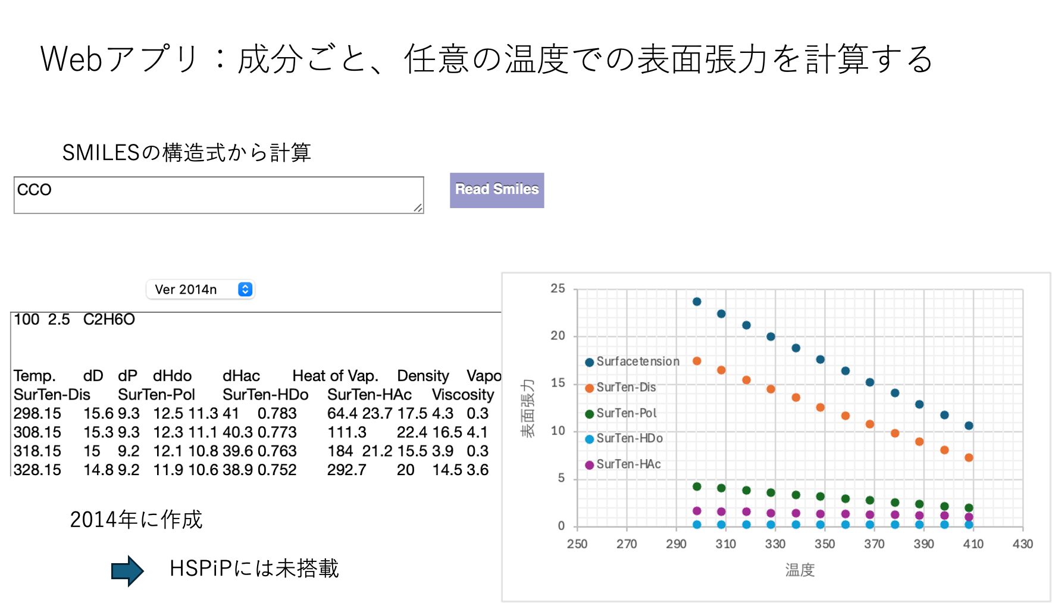Click the blue right-pointing arrow icon
The image size is (1052, 603).
(127, 571)
